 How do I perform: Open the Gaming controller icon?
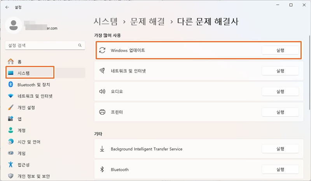point(11,153)
